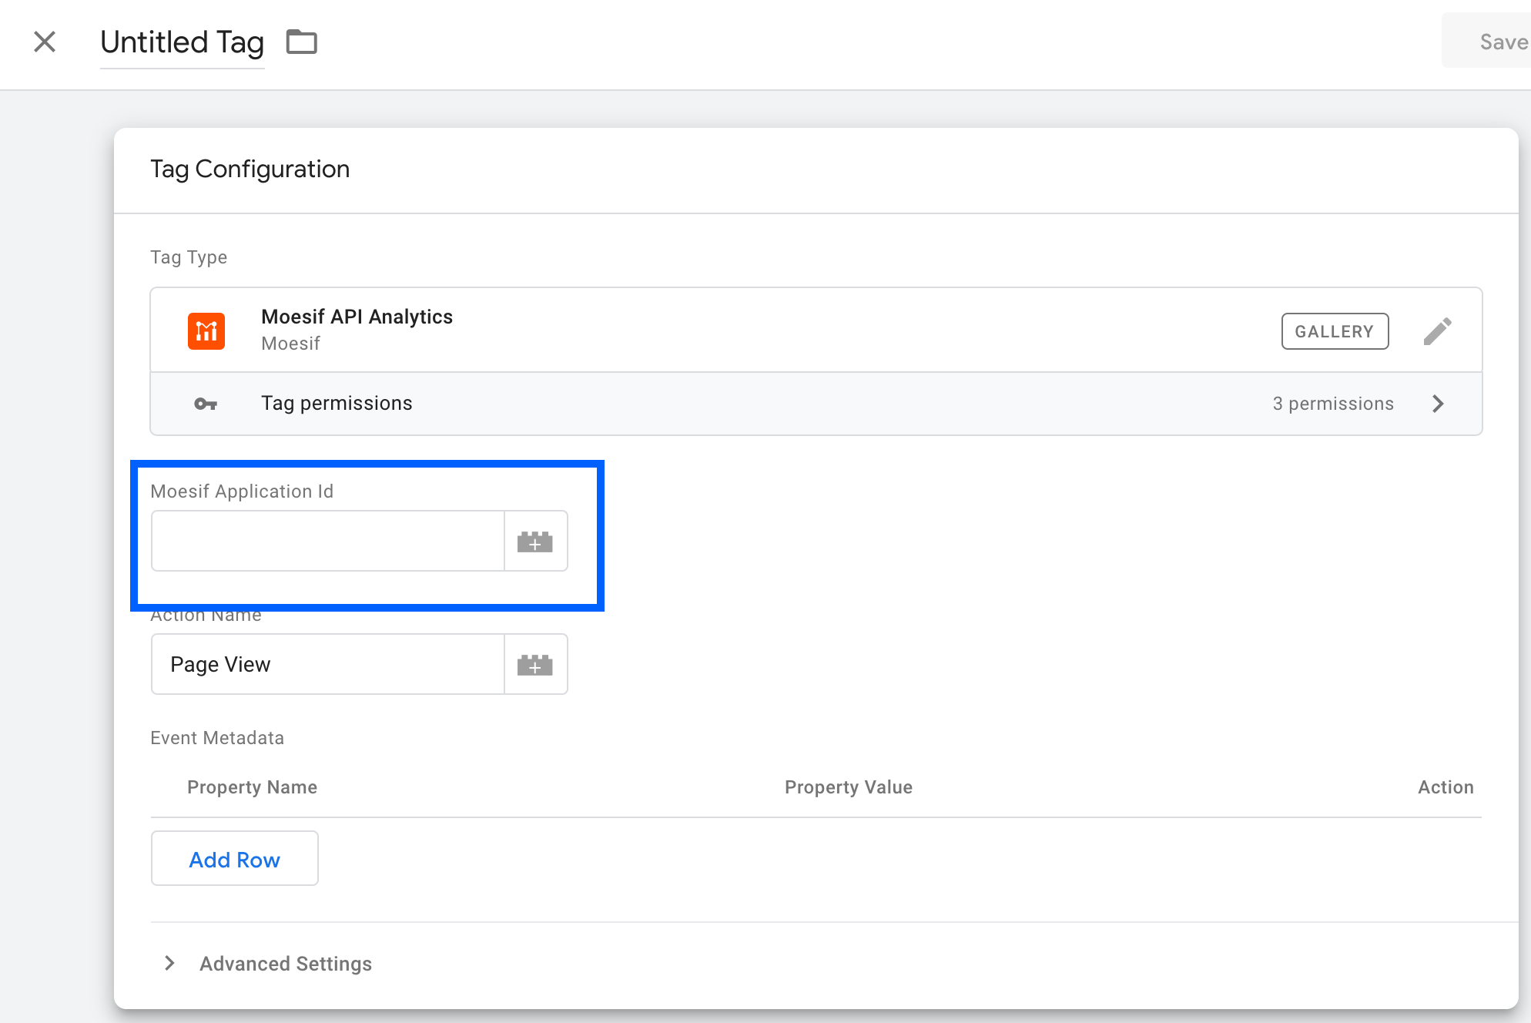Click the Event Metadata label
1531x1023 pixels.
point(217,738)
